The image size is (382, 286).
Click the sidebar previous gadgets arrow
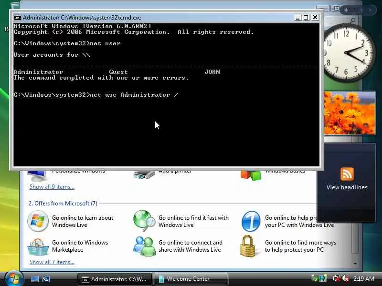(361, 10)
